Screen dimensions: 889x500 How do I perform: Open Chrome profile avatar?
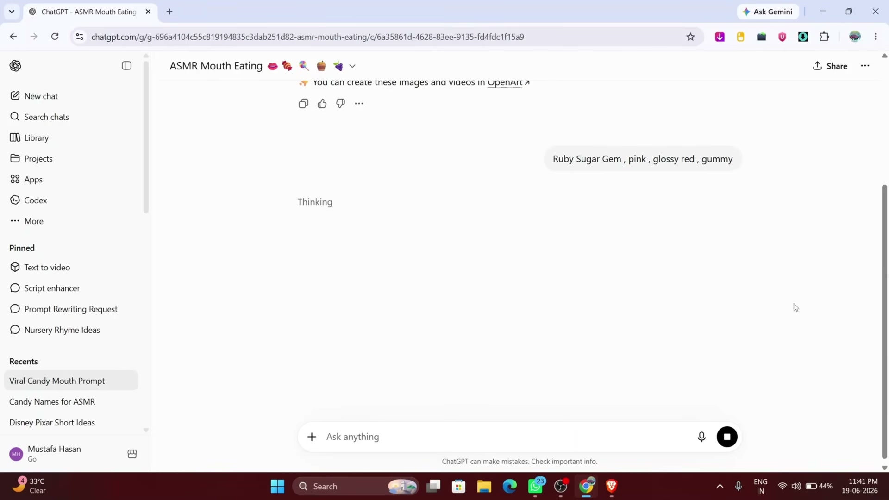point(855,37)
